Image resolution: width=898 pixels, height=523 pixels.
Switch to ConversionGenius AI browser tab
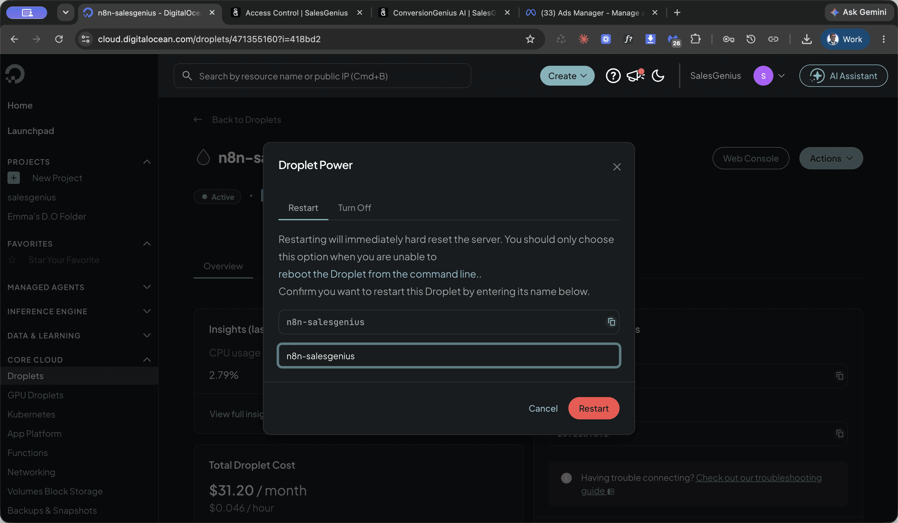(444, 13)
